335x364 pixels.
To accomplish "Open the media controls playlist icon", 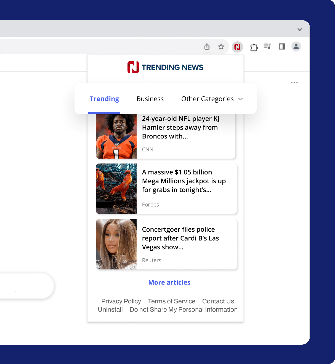I will pyautogui.click(x=267, y=46).
